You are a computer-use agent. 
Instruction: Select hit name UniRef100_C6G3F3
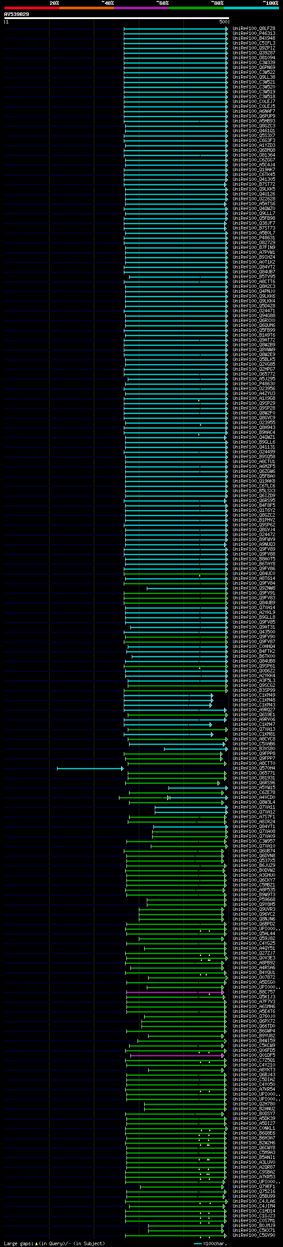(x=253, y=140)
